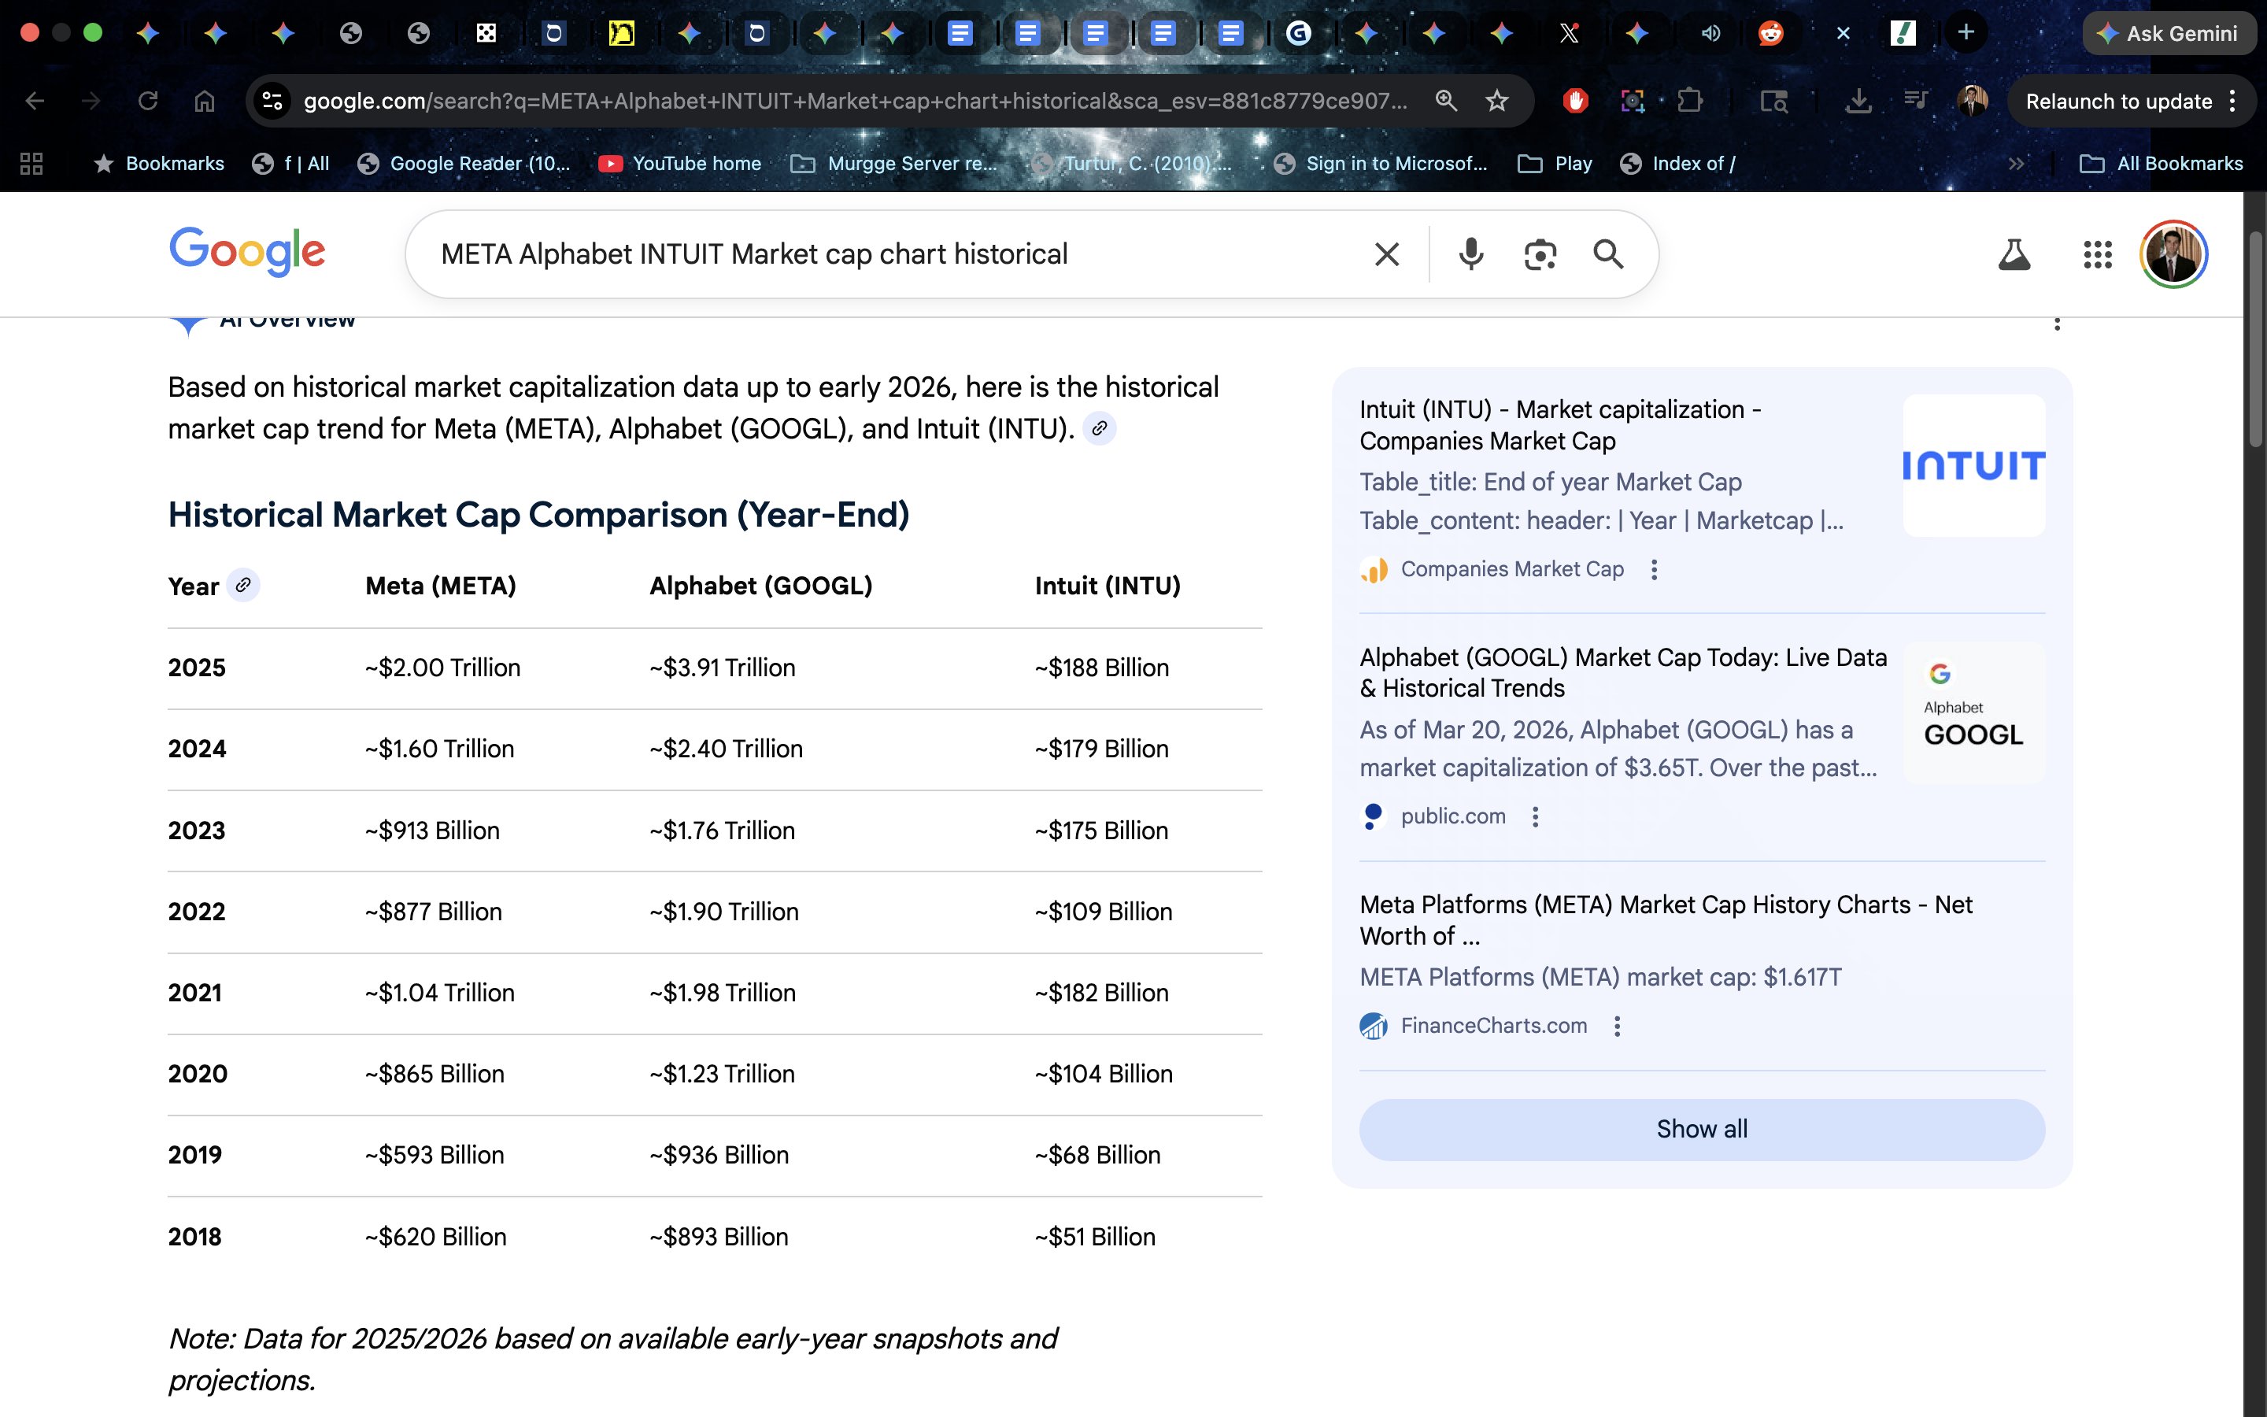
Task: Click the voice search microphone icon
Action: point(1470,254)
